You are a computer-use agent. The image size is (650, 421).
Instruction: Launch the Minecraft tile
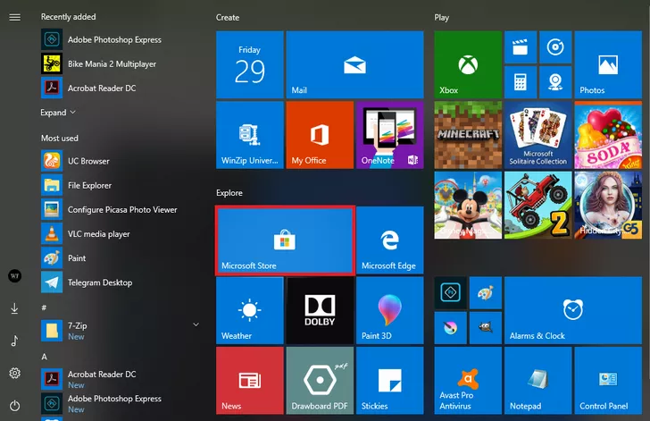pyautogui.click(x=468, y=135)
